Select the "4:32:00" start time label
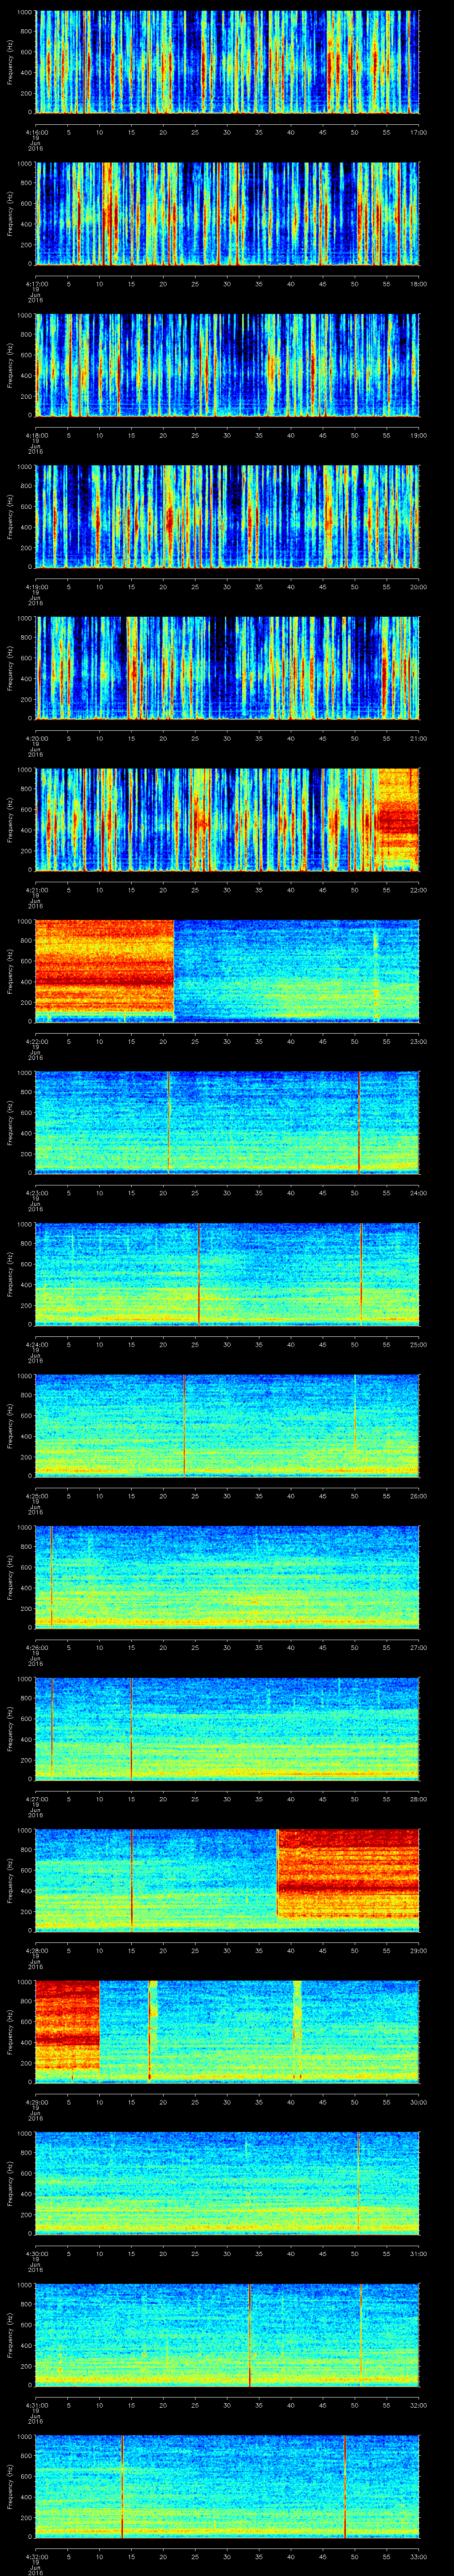Screen dimensions: 454x2576 click(36, 2556)
